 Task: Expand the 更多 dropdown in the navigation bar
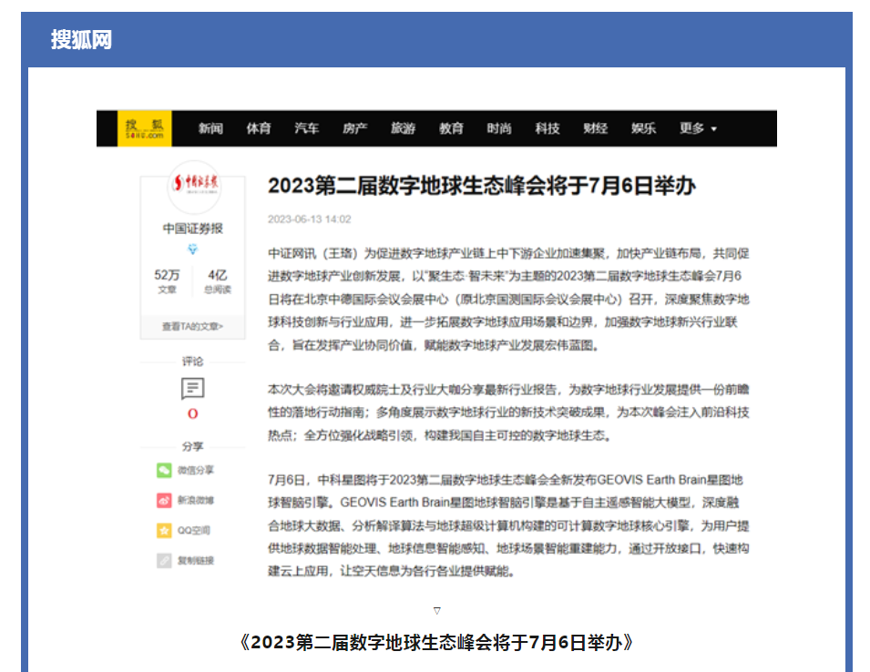pos(697,128)
